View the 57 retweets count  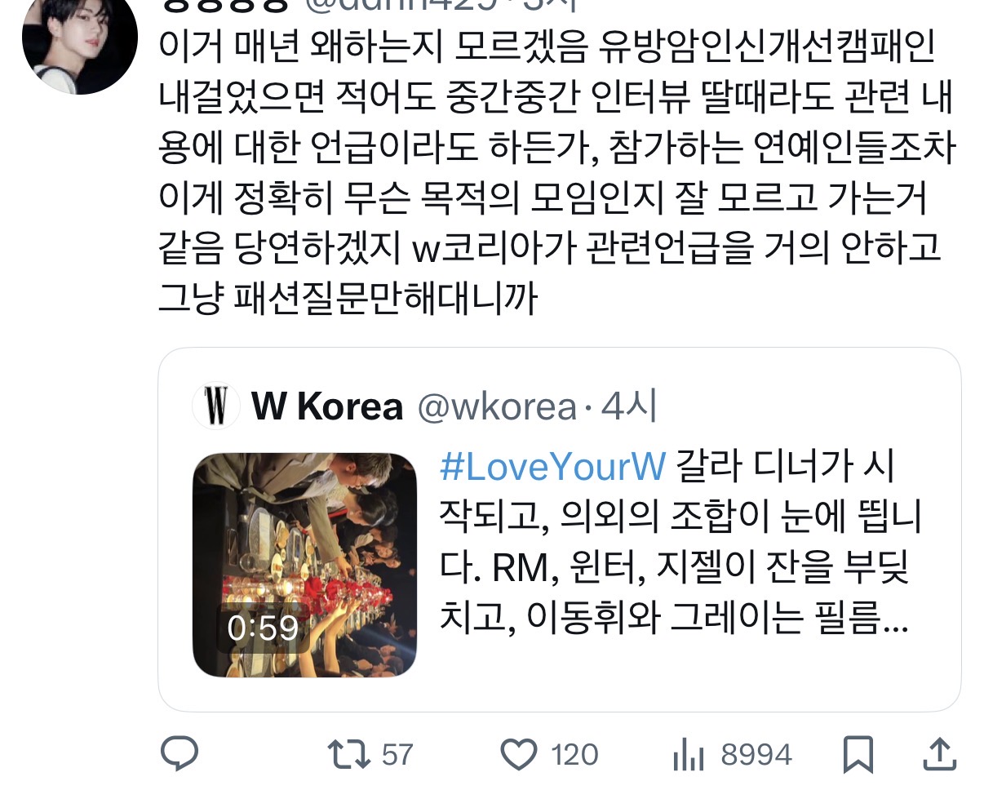[x=397, y=755]
